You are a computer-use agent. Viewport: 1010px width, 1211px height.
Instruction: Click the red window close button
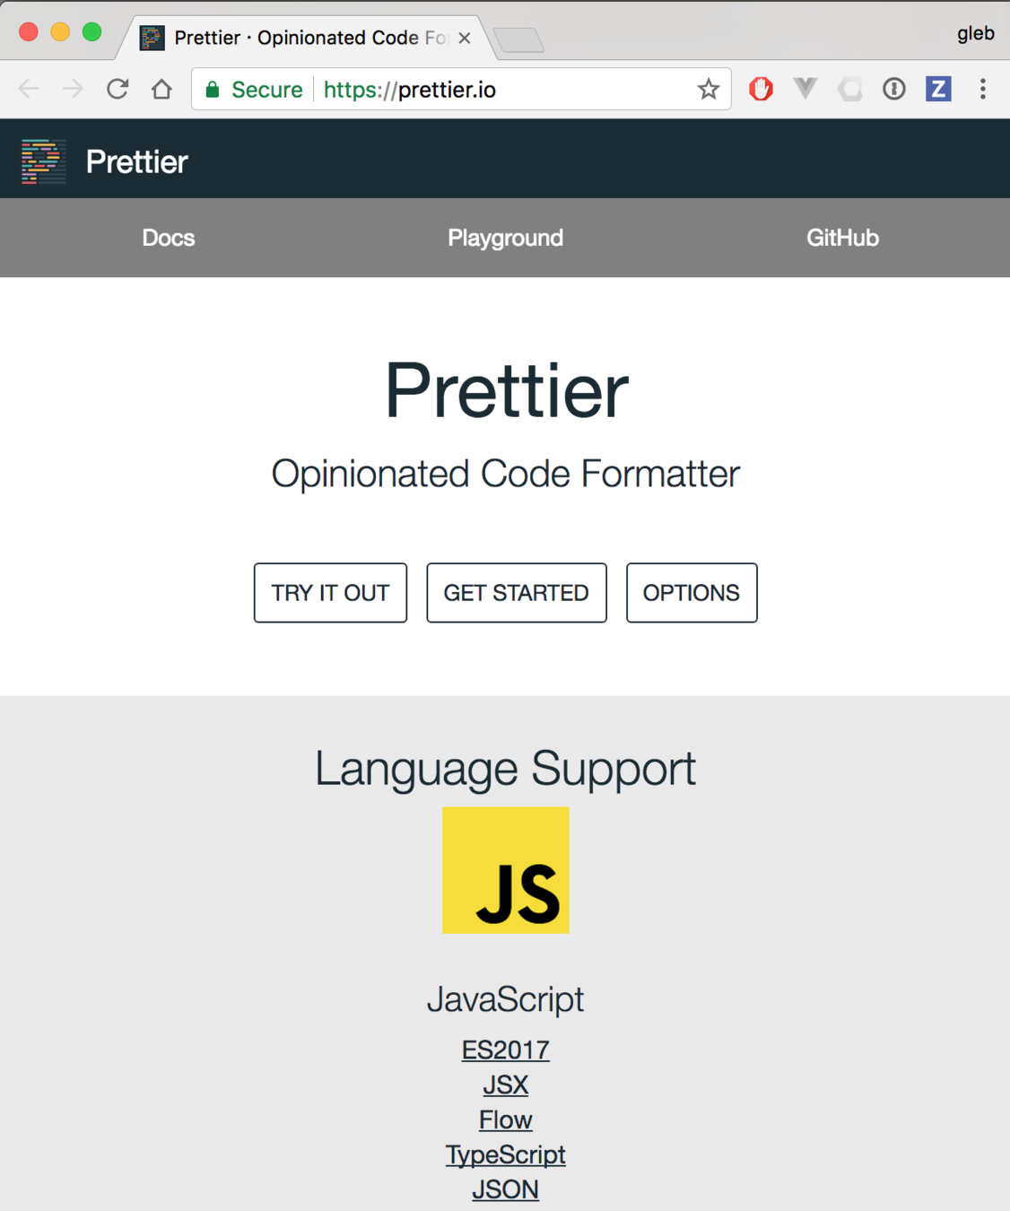[x=29, y=32]
